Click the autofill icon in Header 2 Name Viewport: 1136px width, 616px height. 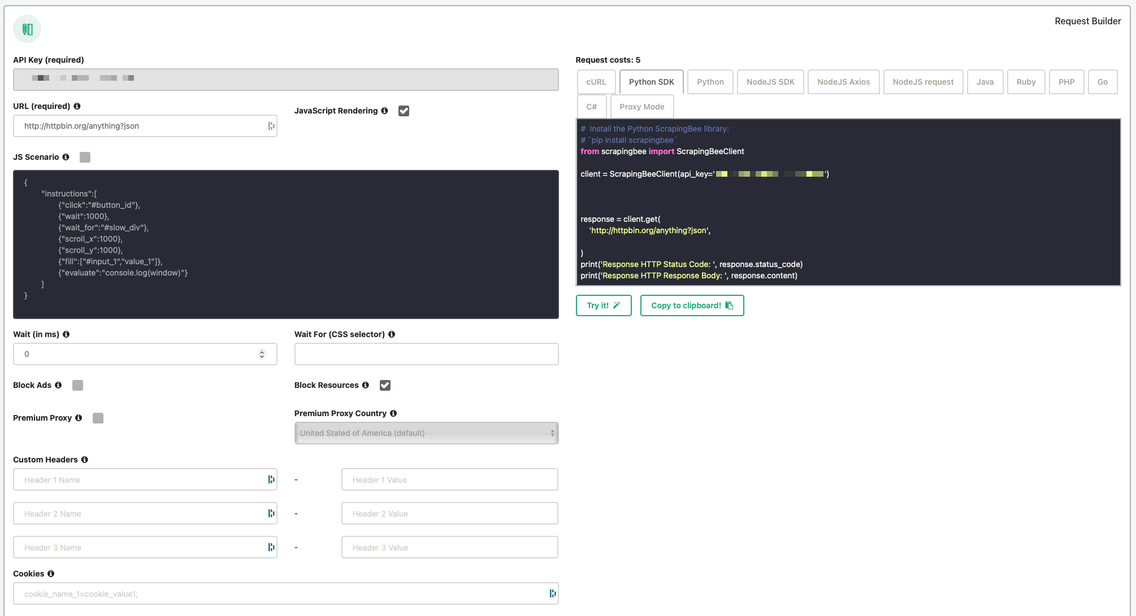coord(271,513)
